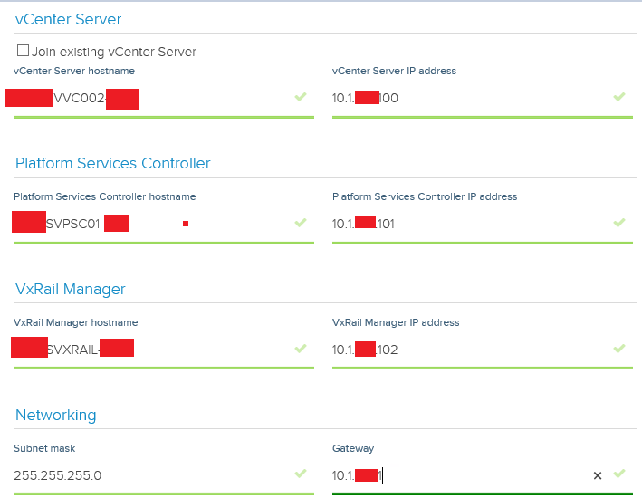Click the 'Platform Services Controller IP address' label
This screenshot has width=642, height=498.
(425, 196)
